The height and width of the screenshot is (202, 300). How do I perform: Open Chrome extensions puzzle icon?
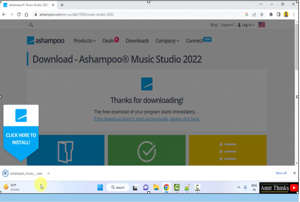tap(271, 15)
